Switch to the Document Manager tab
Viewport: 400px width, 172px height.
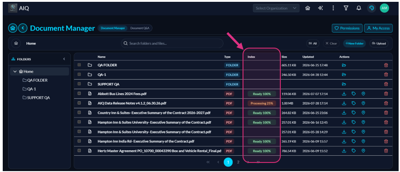(113, 28)
